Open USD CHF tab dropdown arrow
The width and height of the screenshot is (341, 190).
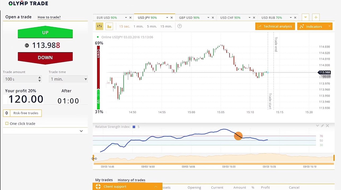(x=249, y=18)
